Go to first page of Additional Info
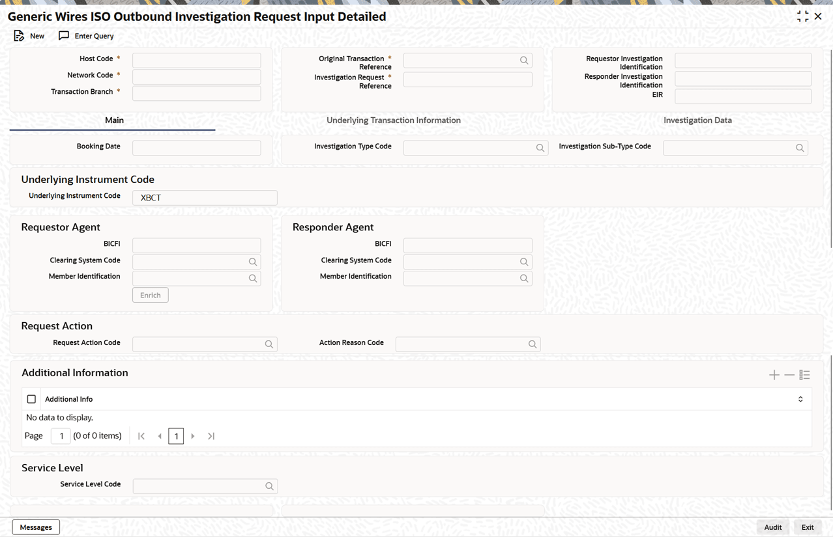This screenshot has width=833, height=537. pos(141,436)
